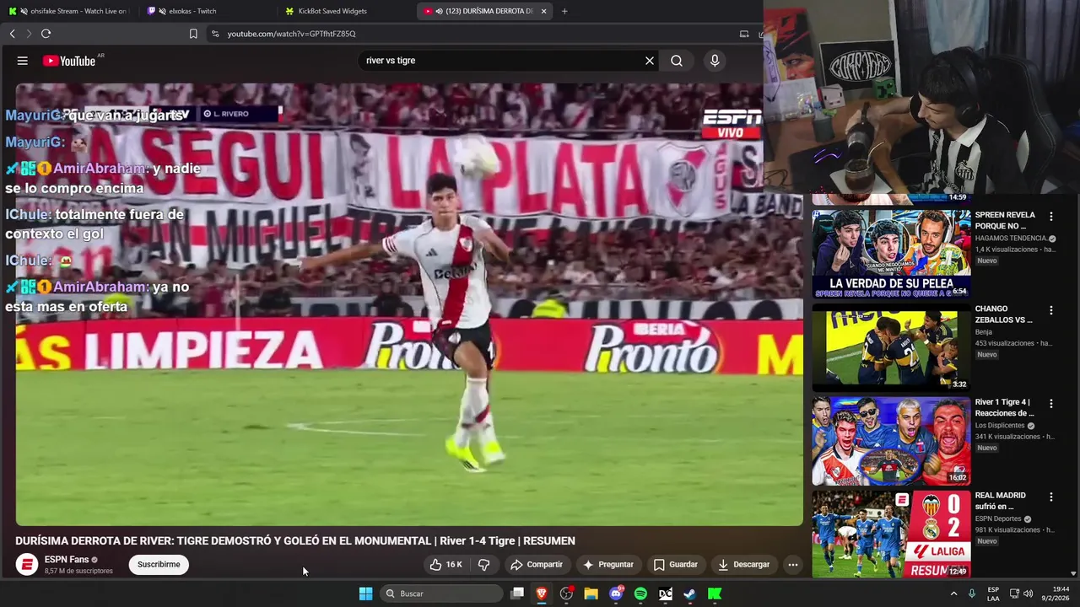Click the channel name 'Los Displicentes'
The height and width of the screenshot is (607, 1080).
point(1000,426)
